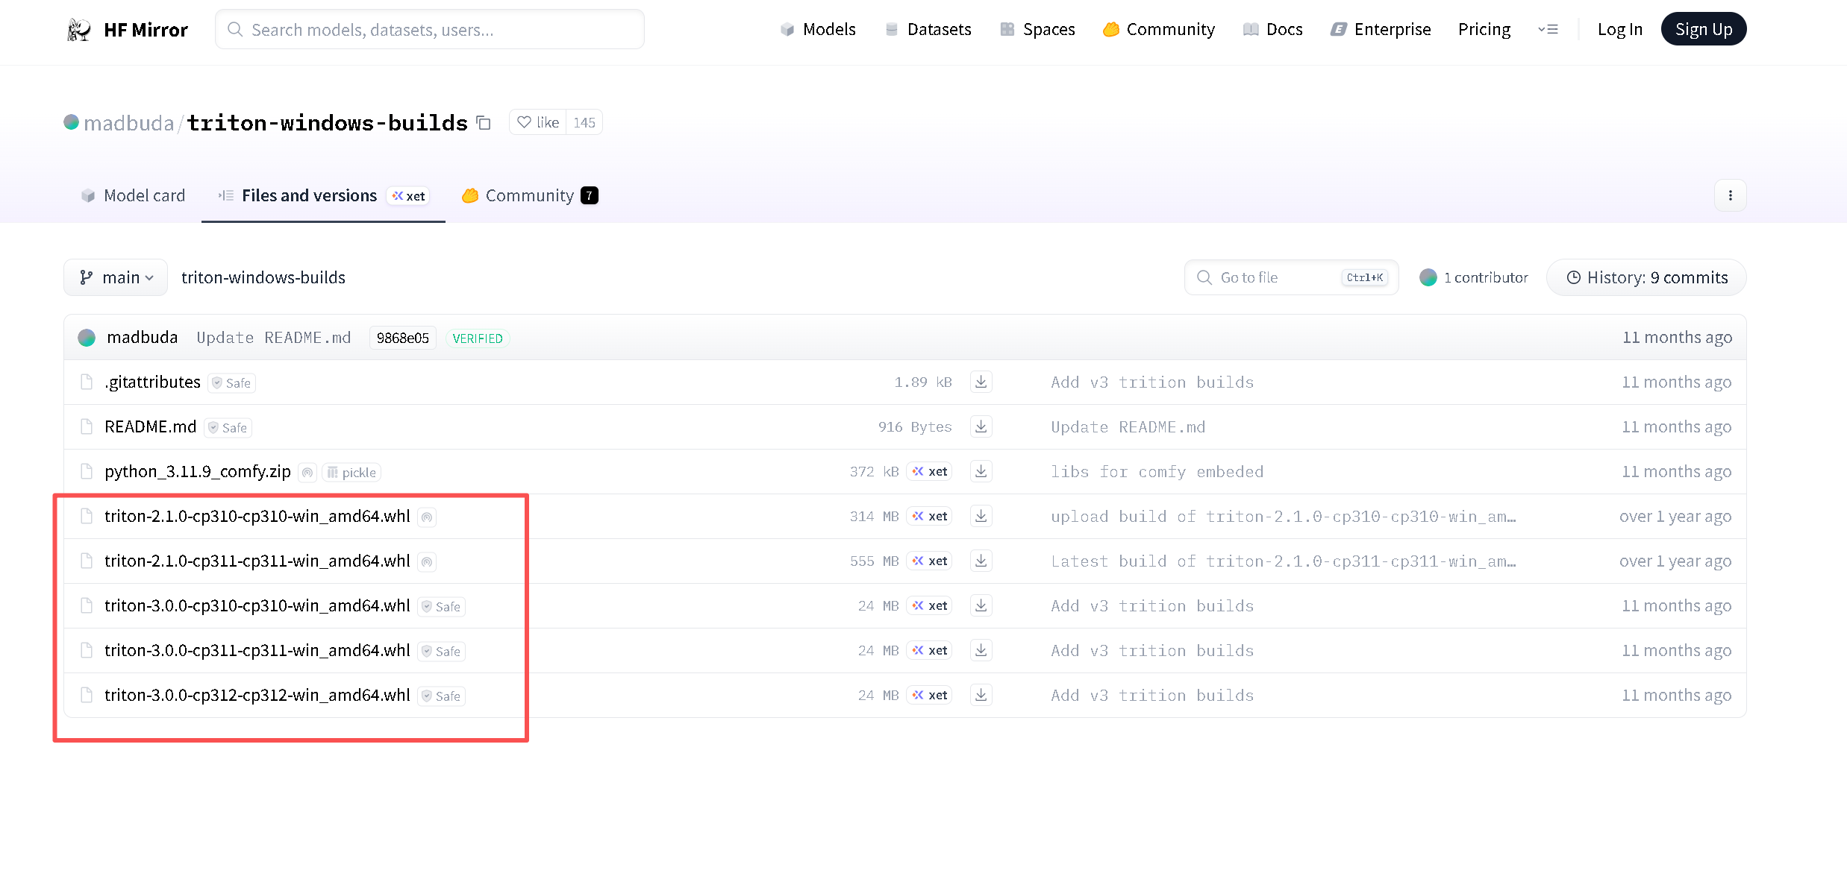Open 'libs for comfy embeded' commit message
This screenshot has width=1847, height=879.
(1157, 471)
